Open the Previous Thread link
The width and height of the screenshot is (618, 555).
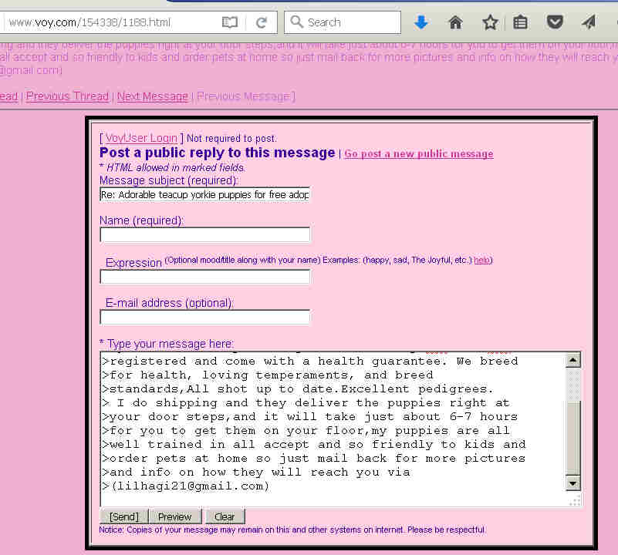pyautogui.click(x=67, y=96)
